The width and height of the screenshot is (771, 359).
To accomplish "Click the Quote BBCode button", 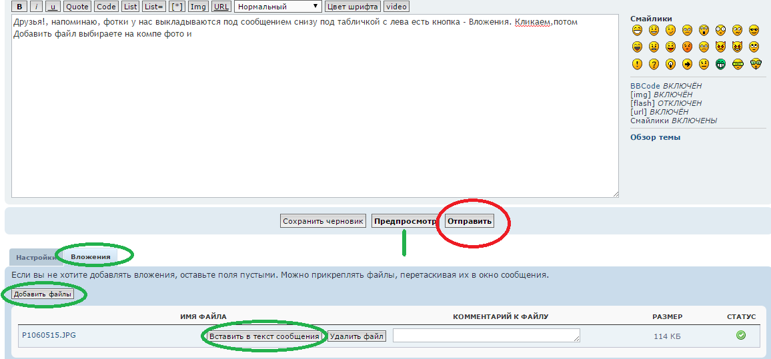I will [x=77, y=7].
